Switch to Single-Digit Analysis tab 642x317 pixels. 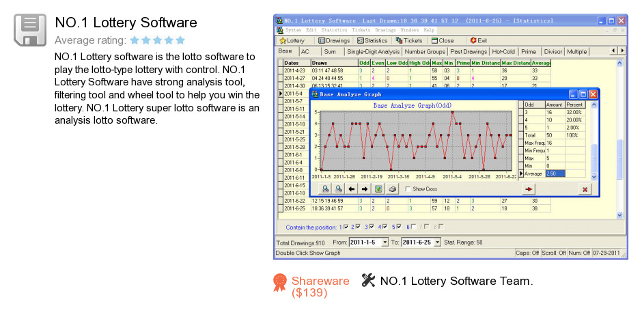pyautogui.click(x=373, y=52)
